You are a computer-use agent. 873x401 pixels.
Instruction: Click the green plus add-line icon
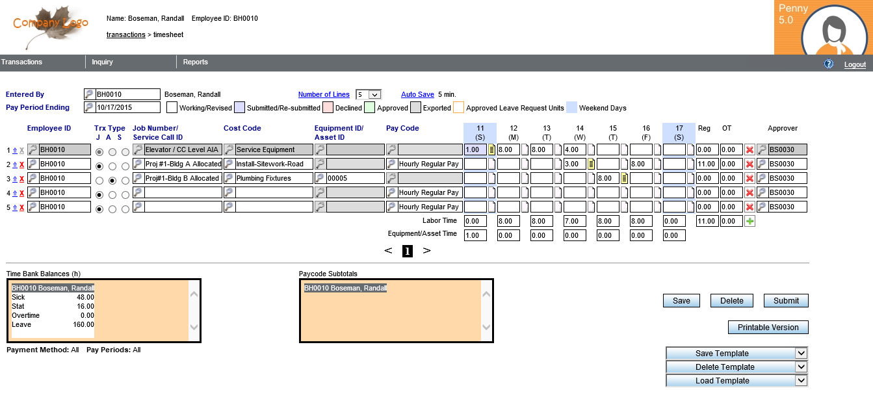[x=751, y=222]
